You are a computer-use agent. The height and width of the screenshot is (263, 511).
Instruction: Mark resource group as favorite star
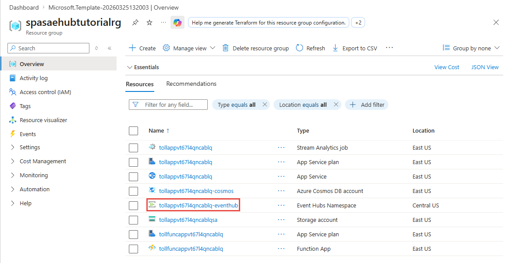[149, 22]
